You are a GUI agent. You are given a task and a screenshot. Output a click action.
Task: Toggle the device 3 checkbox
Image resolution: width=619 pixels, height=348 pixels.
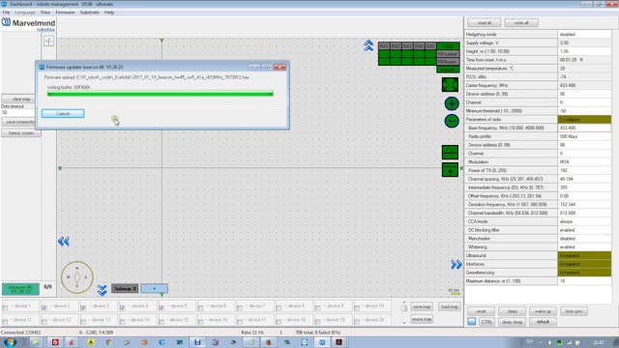point(83,307)
